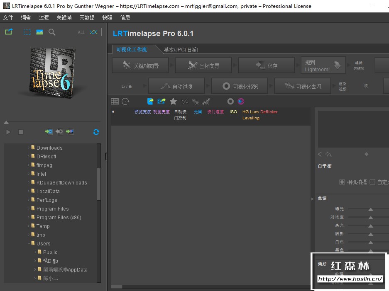Switch to the 基本/JPG(旧版) tab
389x291 pixels.
(181, 50)
